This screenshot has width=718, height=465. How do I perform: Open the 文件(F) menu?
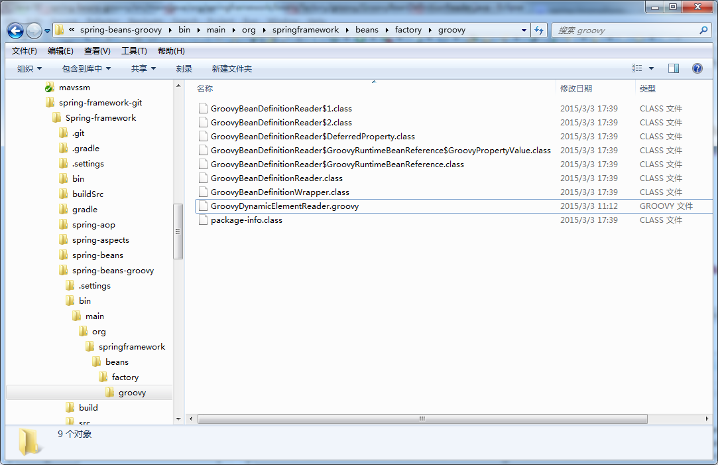[25, 51]
